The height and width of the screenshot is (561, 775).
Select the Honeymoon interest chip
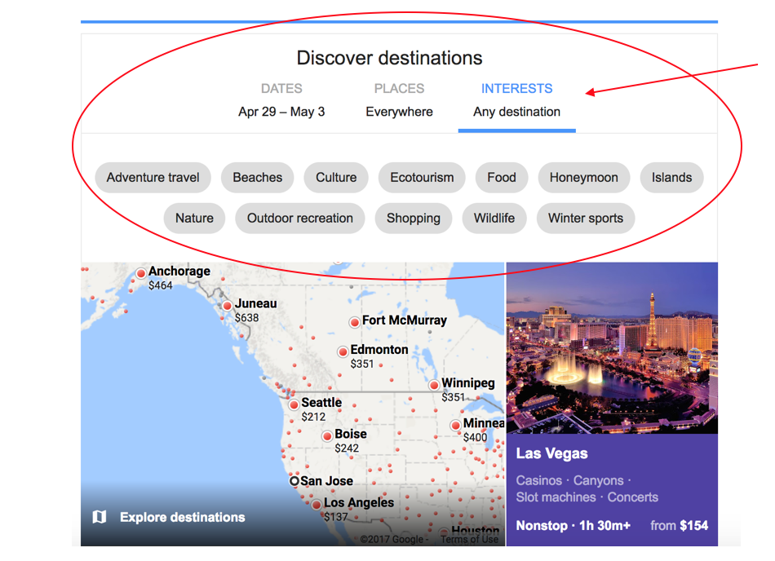point(584,177)
